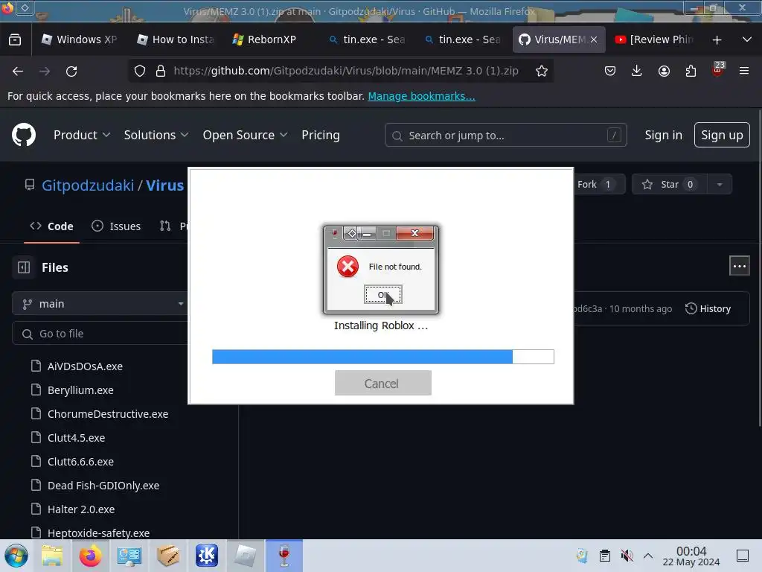Click the Sign in link

click(663, 136)
